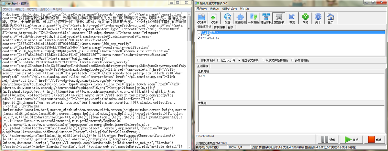Open 其它(Z) menu
The image size is (388, 151).
(244, 9)
